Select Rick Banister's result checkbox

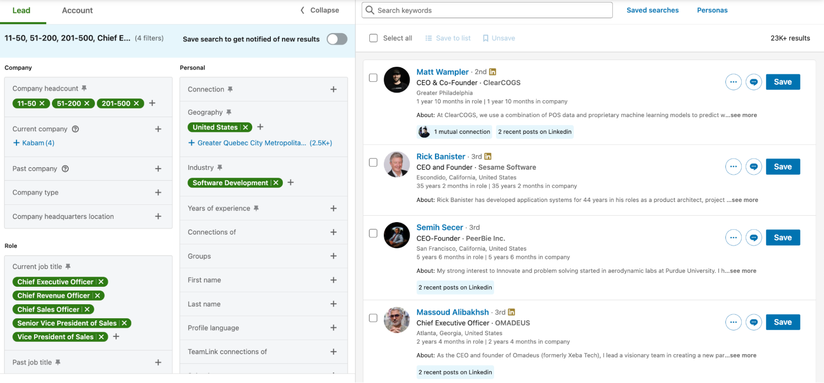point(373,162)
